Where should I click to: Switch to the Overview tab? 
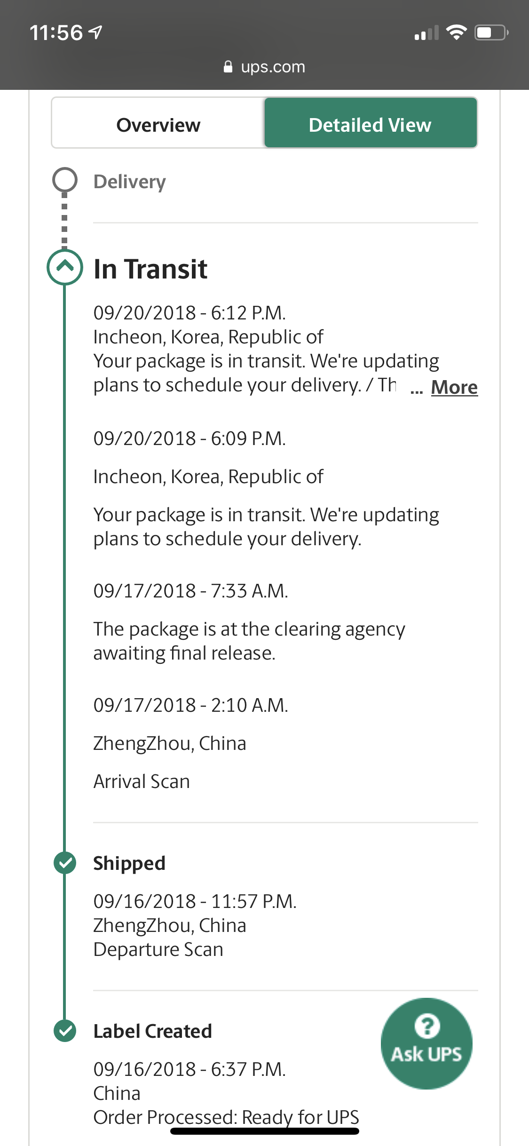coord(158,125)
